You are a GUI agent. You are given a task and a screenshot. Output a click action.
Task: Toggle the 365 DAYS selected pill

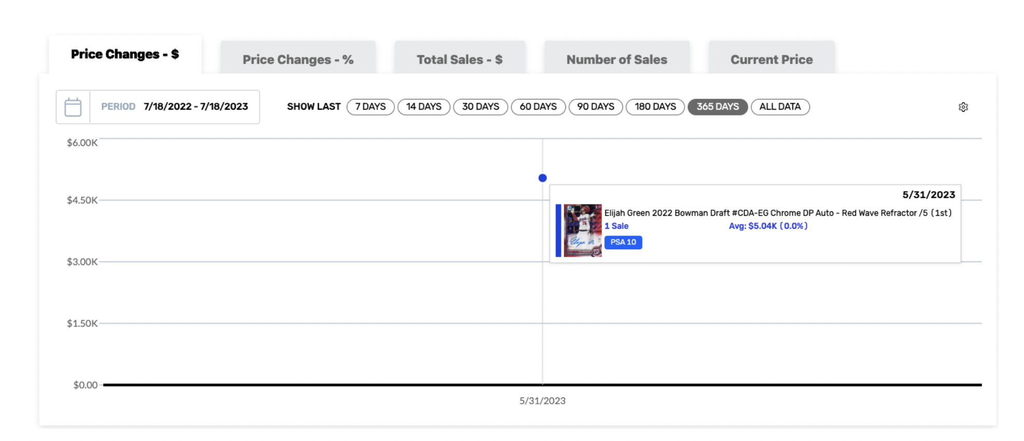(x=717, y=107)
